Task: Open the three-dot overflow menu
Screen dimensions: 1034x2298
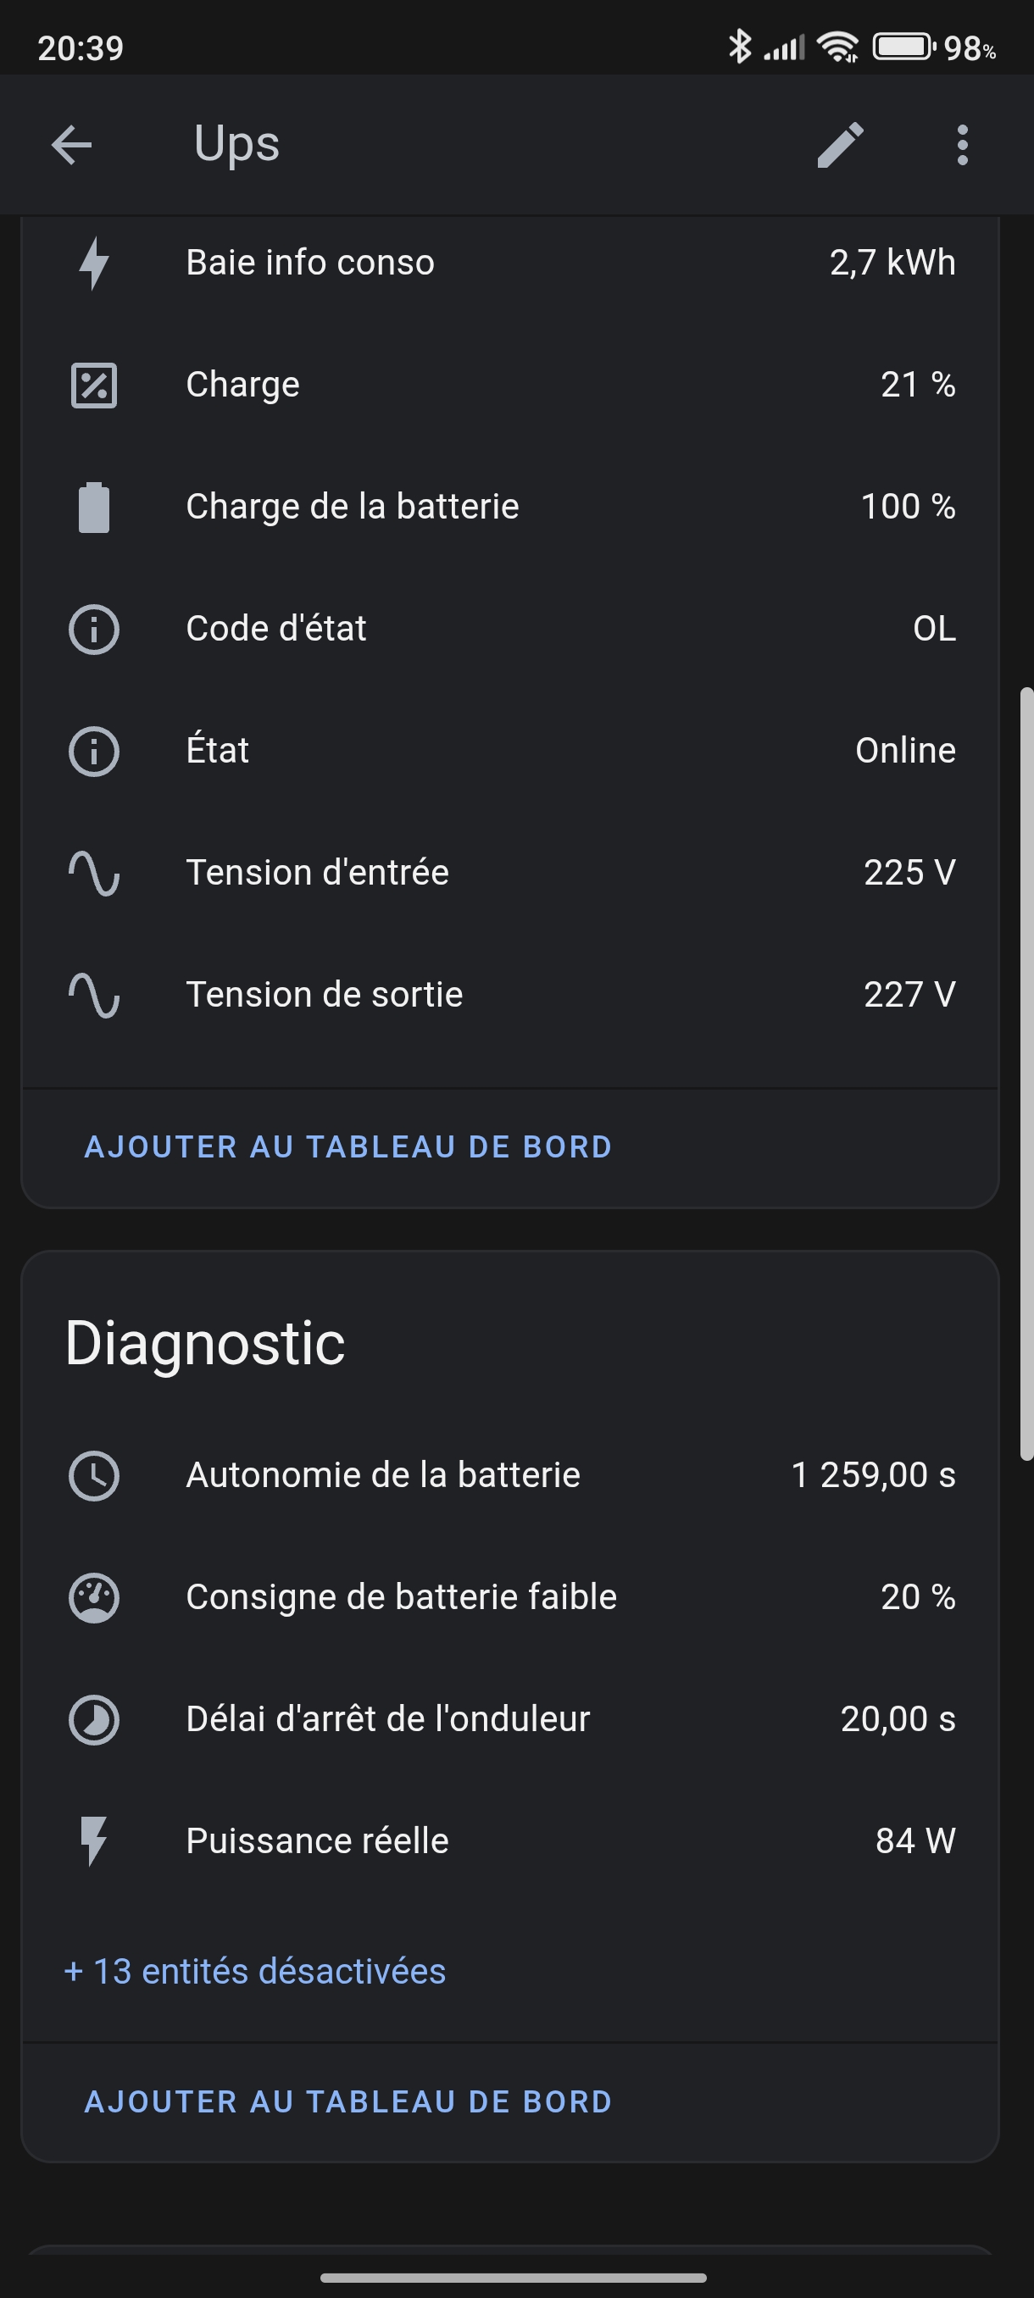Action: click(x=962, y=145)
